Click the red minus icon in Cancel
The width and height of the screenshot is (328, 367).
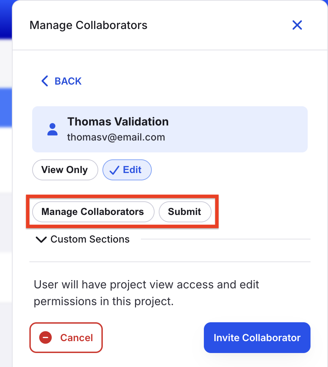pos(45,338)
